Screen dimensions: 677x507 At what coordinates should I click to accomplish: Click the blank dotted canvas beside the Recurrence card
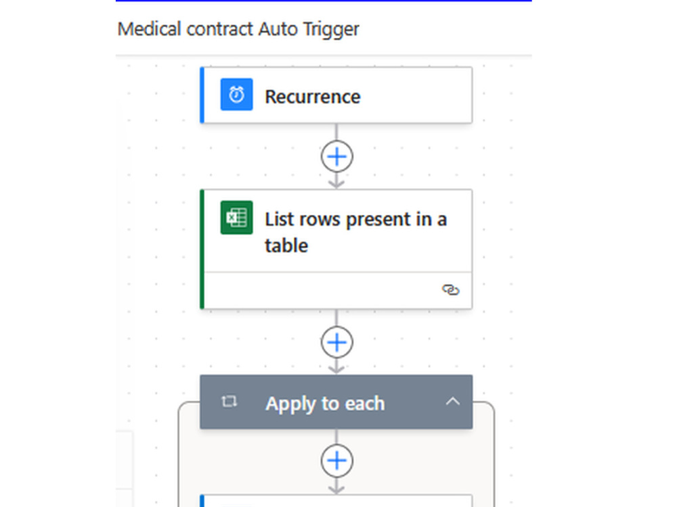click(501, 95)
